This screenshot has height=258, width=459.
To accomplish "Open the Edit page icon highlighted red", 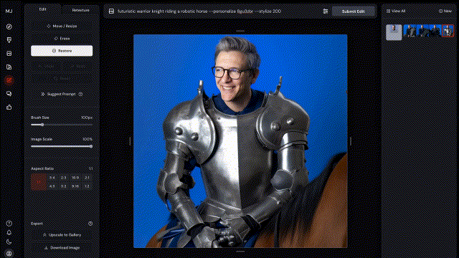I will pyautogui.click(x=9, y=80).
